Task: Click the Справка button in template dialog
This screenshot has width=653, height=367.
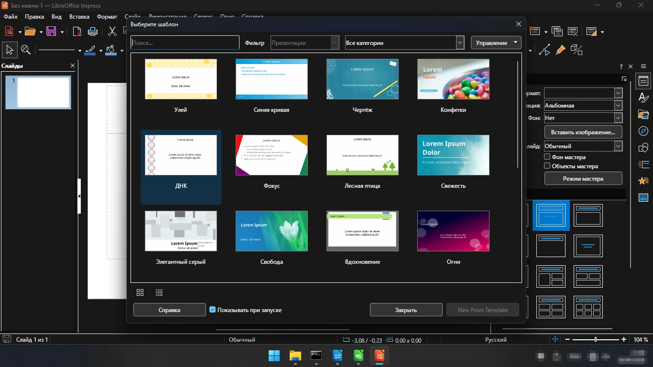Action: tap(169, 310)
